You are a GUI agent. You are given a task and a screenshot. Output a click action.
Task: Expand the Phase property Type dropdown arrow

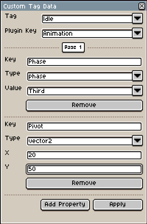[x=137, y=76]
